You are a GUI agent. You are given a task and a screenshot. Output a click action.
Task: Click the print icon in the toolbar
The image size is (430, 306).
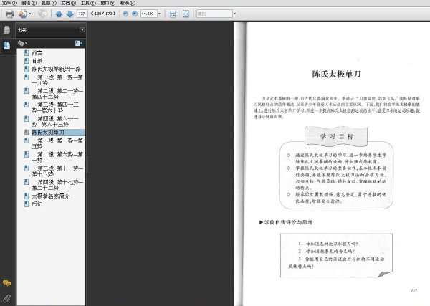pos(9,14)
